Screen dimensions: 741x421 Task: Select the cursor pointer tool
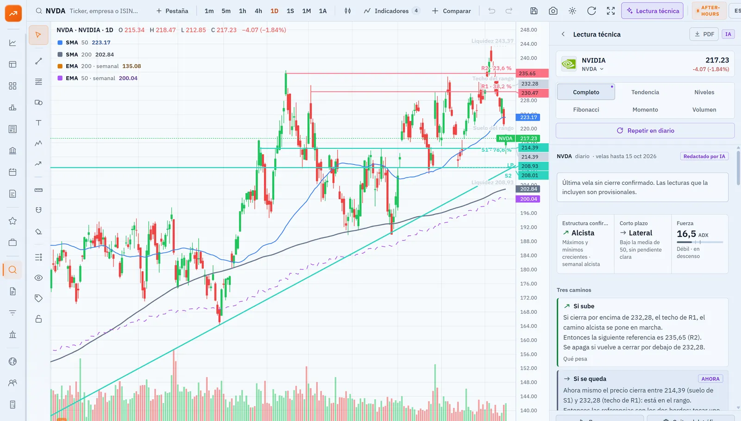[38, 35]
